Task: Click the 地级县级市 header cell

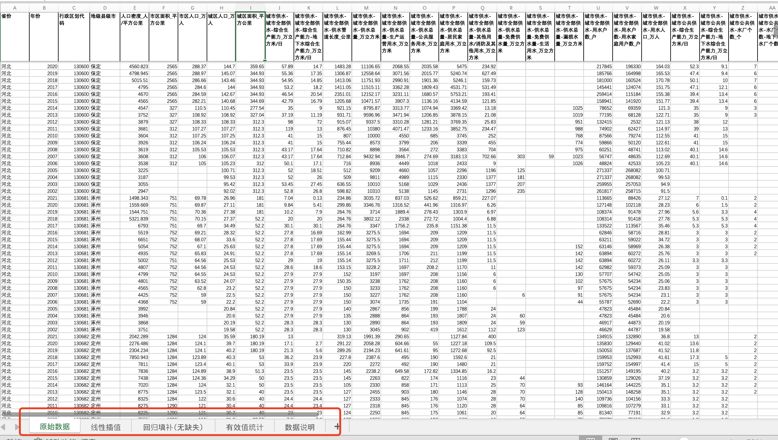Action: pos(105,37)
